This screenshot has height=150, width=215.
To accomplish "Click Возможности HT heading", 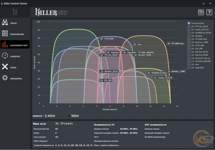I will (x=104, y=125).
